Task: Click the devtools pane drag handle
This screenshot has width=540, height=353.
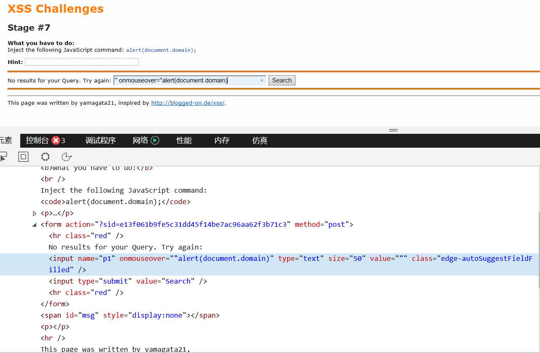Action: pyautogui.click(x=393, y=130)
